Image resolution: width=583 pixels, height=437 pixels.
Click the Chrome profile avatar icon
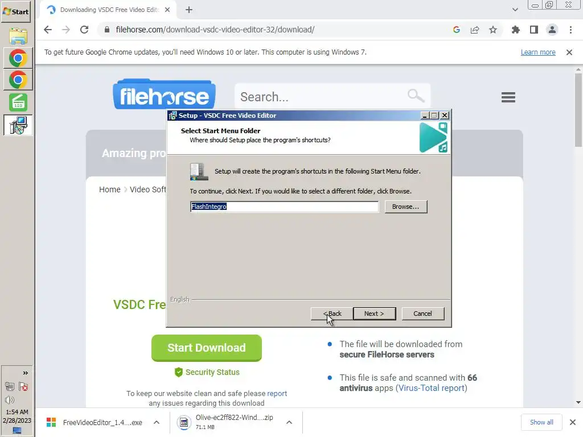pos(552,30)
